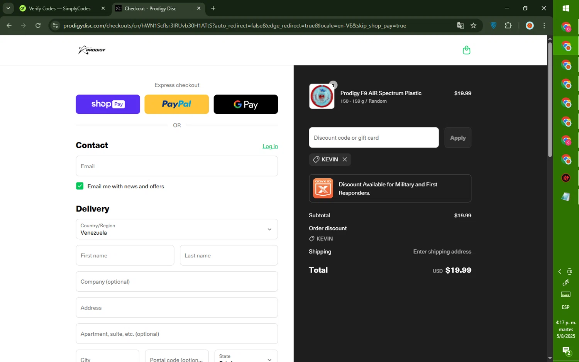Open the Translate this page icon
The image size is (579, 362).
coord(460,25)
